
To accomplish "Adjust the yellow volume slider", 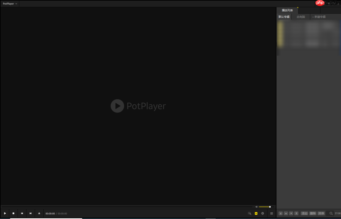I will (x=266, y=207).
